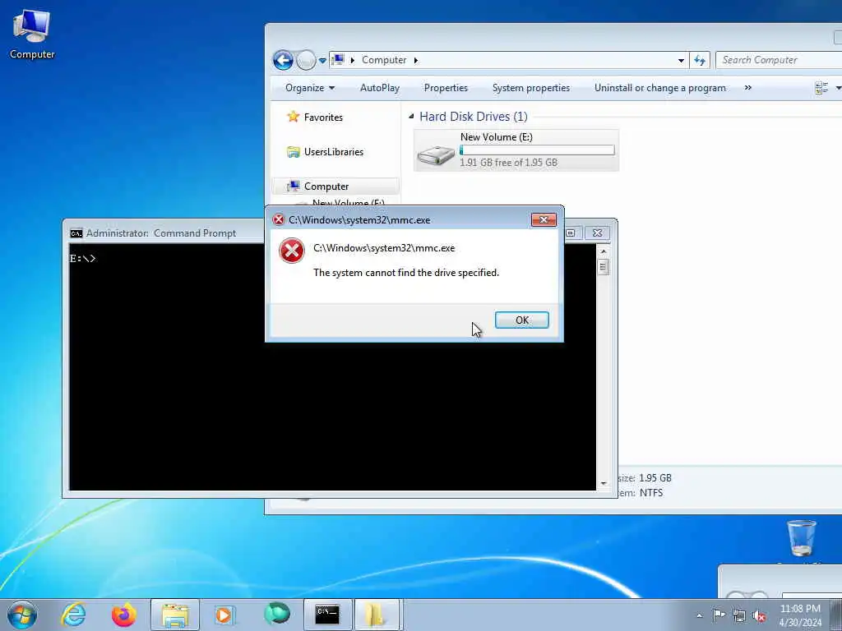Show hidden tray icons arrow
Image resolution: width=842 pixels, height=631 pixels.
699,615
